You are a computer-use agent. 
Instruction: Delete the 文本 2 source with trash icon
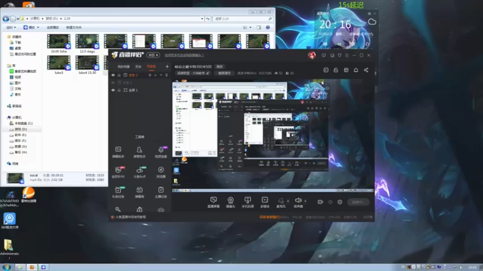pos(167,75)
